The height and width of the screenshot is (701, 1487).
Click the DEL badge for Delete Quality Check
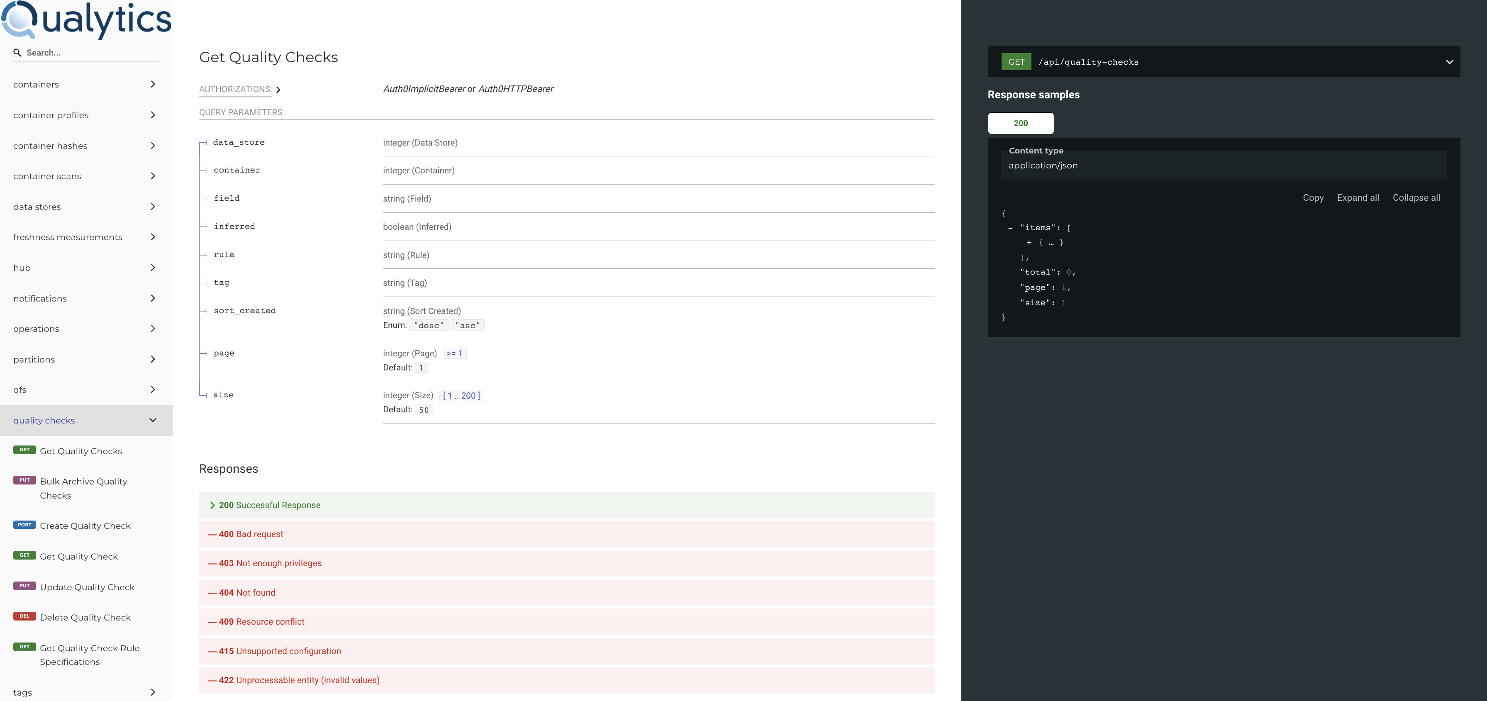click(24, 616)
